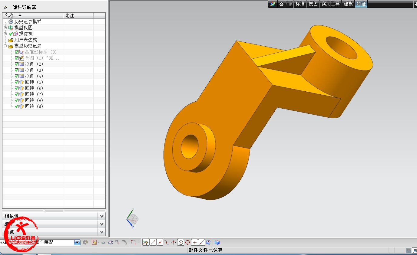The image size is (417, 255).
Task: Click the dotted grid icon in top toolbar
Action: (x=289, y=4)
